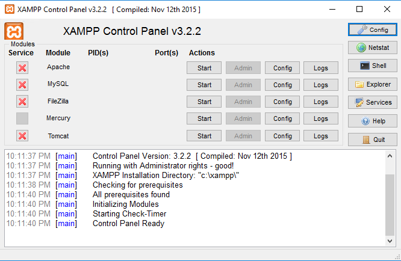This screenshot has width=401, height=261.
Task: Click the MySQL module name label
Action: point(58,84)
